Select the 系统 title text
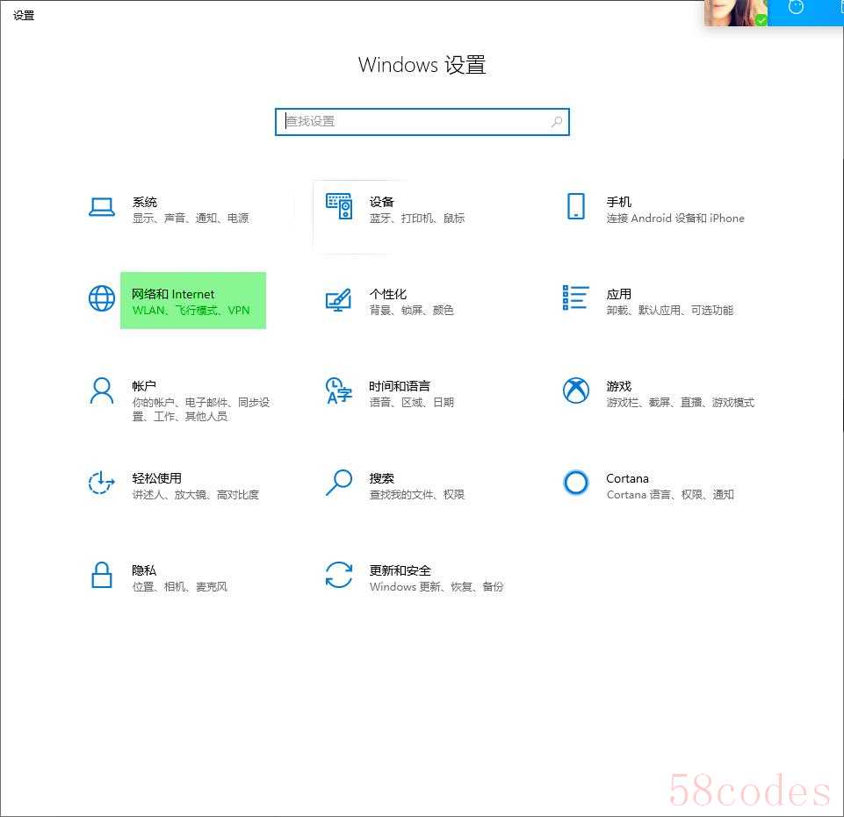Viewport: 844px width, 817px height. coord(145,202)
